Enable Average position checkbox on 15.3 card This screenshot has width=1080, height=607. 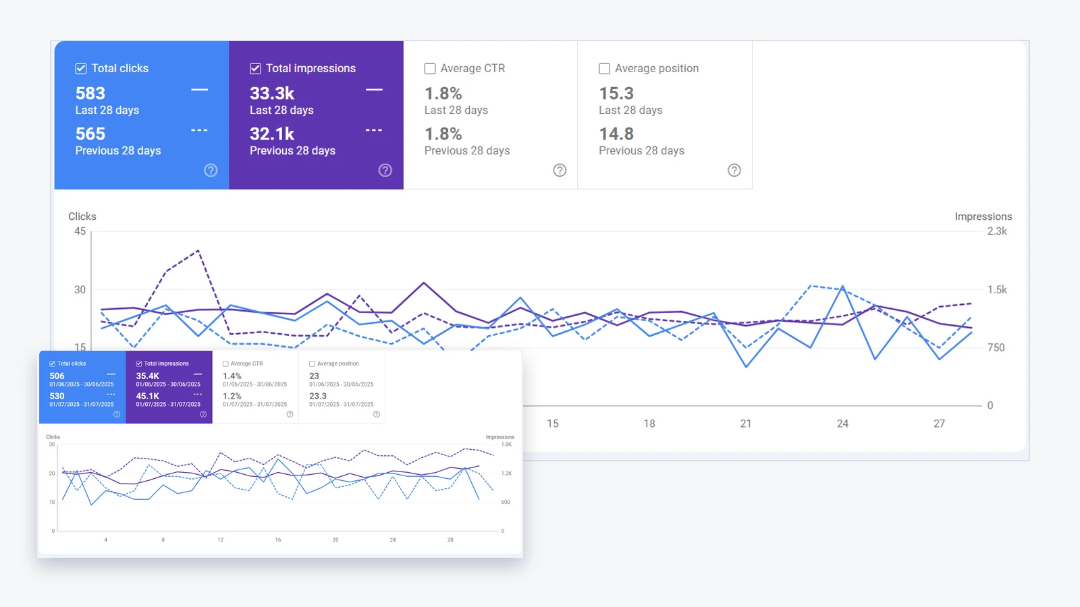click(x=604, y=68)
